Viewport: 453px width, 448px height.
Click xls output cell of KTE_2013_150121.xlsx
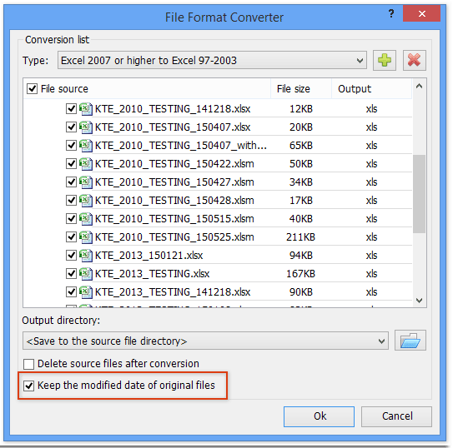click(371, 256)
